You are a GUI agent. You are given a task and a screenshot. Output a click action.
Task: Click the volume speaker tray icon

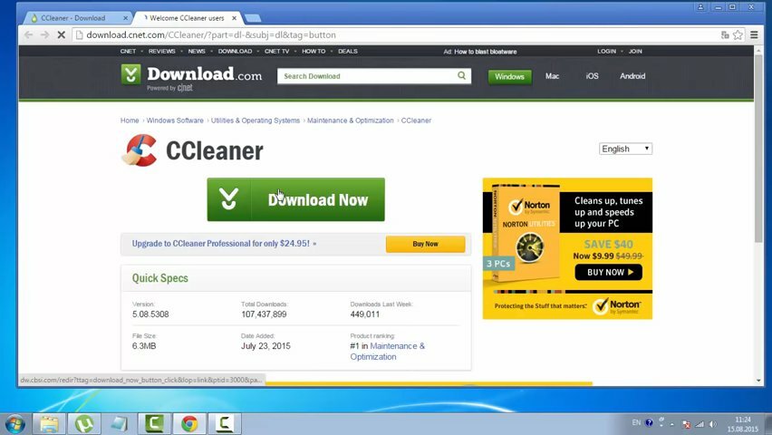point(713,423)
